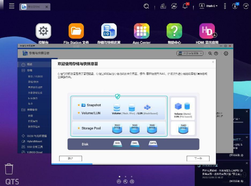This screenshot has width=251, height=186.
Task: Open SSD analysis tool (SSD 分析工具) sidebar item
Action: pyautogui.click(x=32, y=147)
